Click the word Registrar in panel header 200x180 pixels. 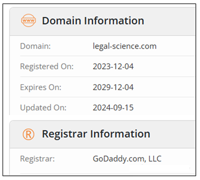tap(64, 134)
